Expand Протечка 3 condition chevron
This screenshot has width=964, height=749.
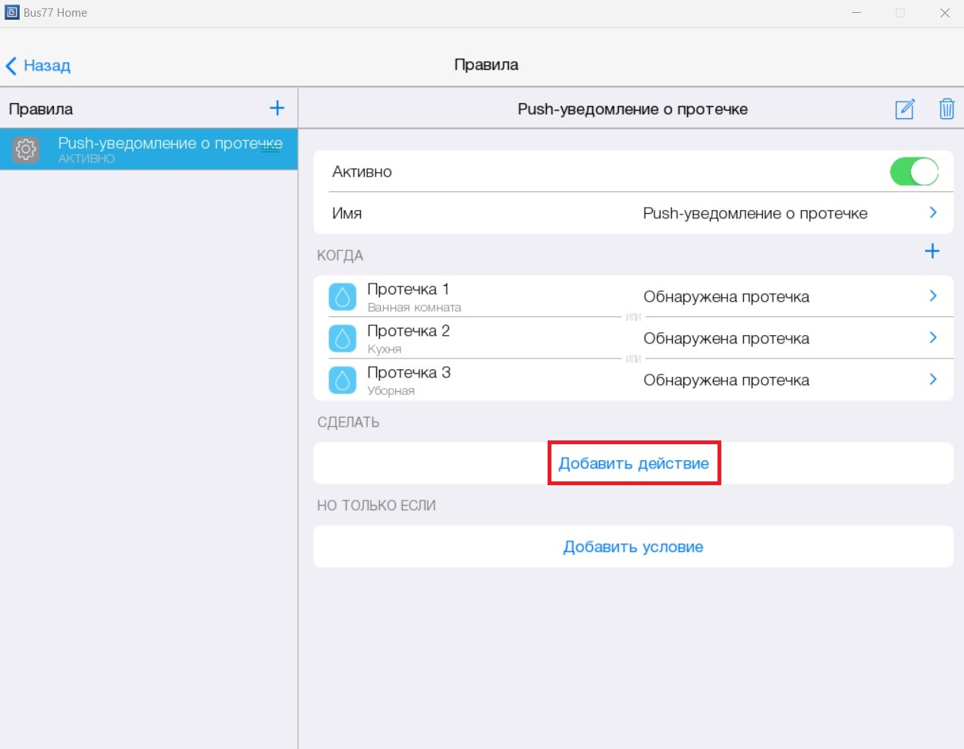[933, 380]
